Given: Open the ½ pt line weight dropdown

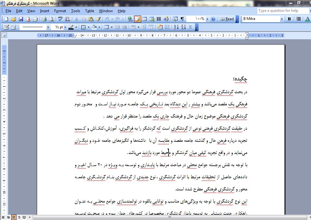Looking at the screenshot, I should [x=65, y=27].
